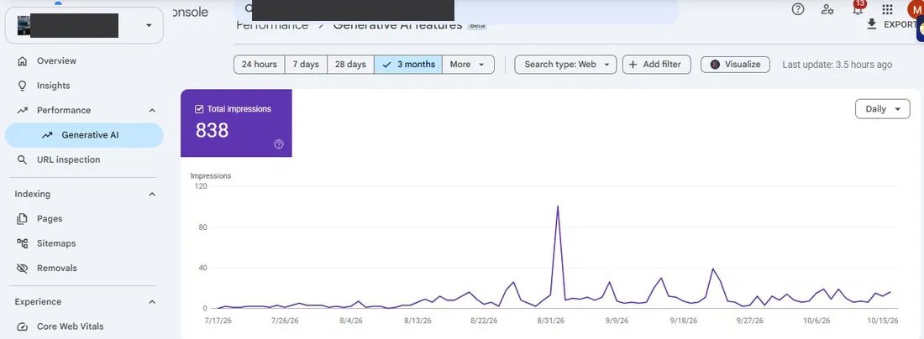This screenshot has width=924, height=339.
Task: Open the help question mark icon
Action: [798, 9]
